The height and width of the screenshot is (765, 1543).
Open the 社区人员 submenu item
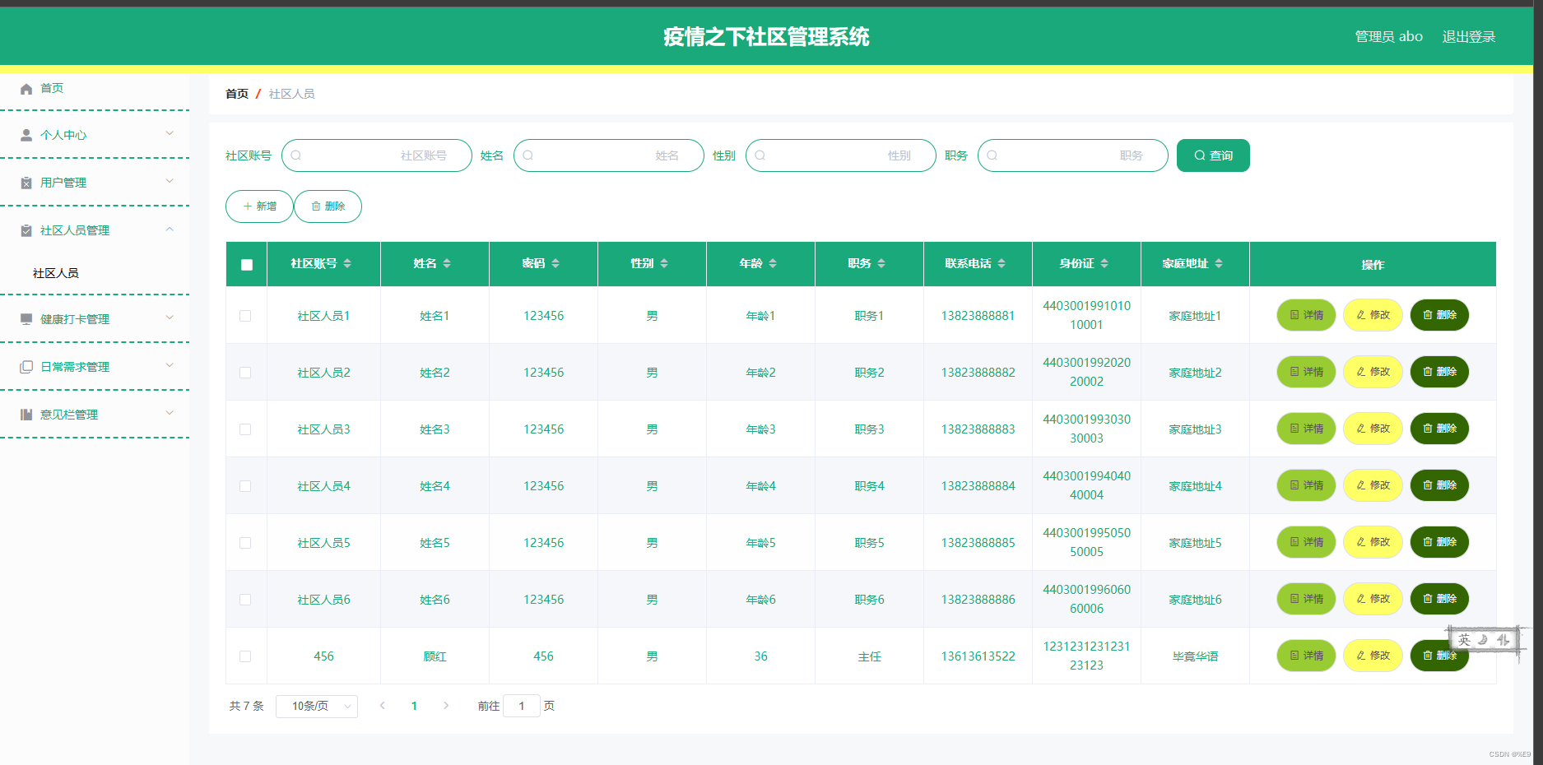point(56,272)
